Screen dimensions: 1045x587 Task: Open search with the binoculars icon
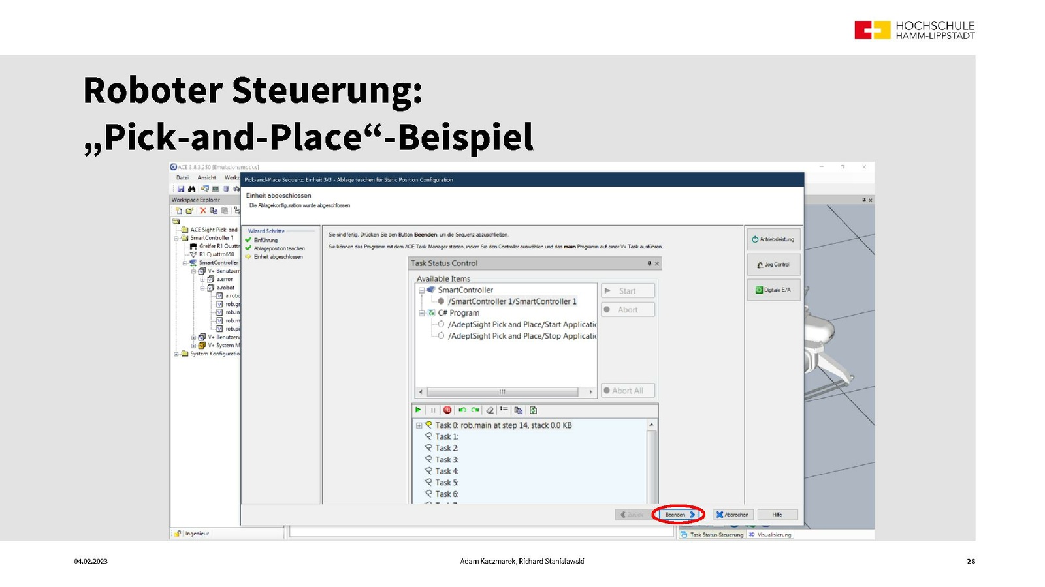[x=191, y=189]
